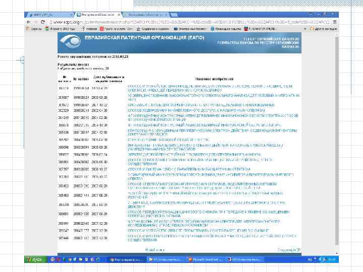The width and height of the screenshot is (363, 272).
Task: Switch to the third browser tab
Action: point(146,15)
